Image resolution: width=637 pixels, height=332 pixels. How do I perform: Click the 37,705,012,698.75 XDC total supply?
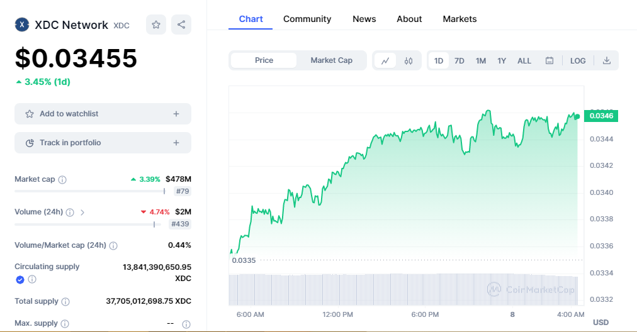click(149, 301)
